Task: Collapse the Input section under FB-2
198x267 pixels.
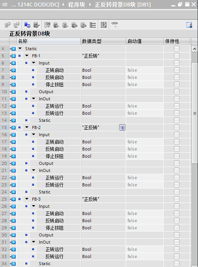Action: [x=34, y=135]
